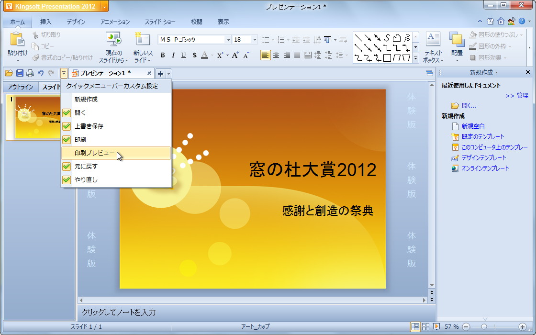
Task: Open 既定のテンプレート link
Action: tap(483, 137)
